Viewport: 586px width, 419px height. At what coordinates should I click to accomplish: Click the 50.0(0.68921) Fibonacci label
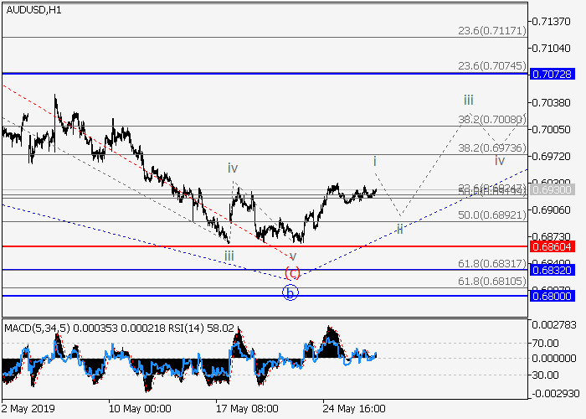tap(491, 215)
